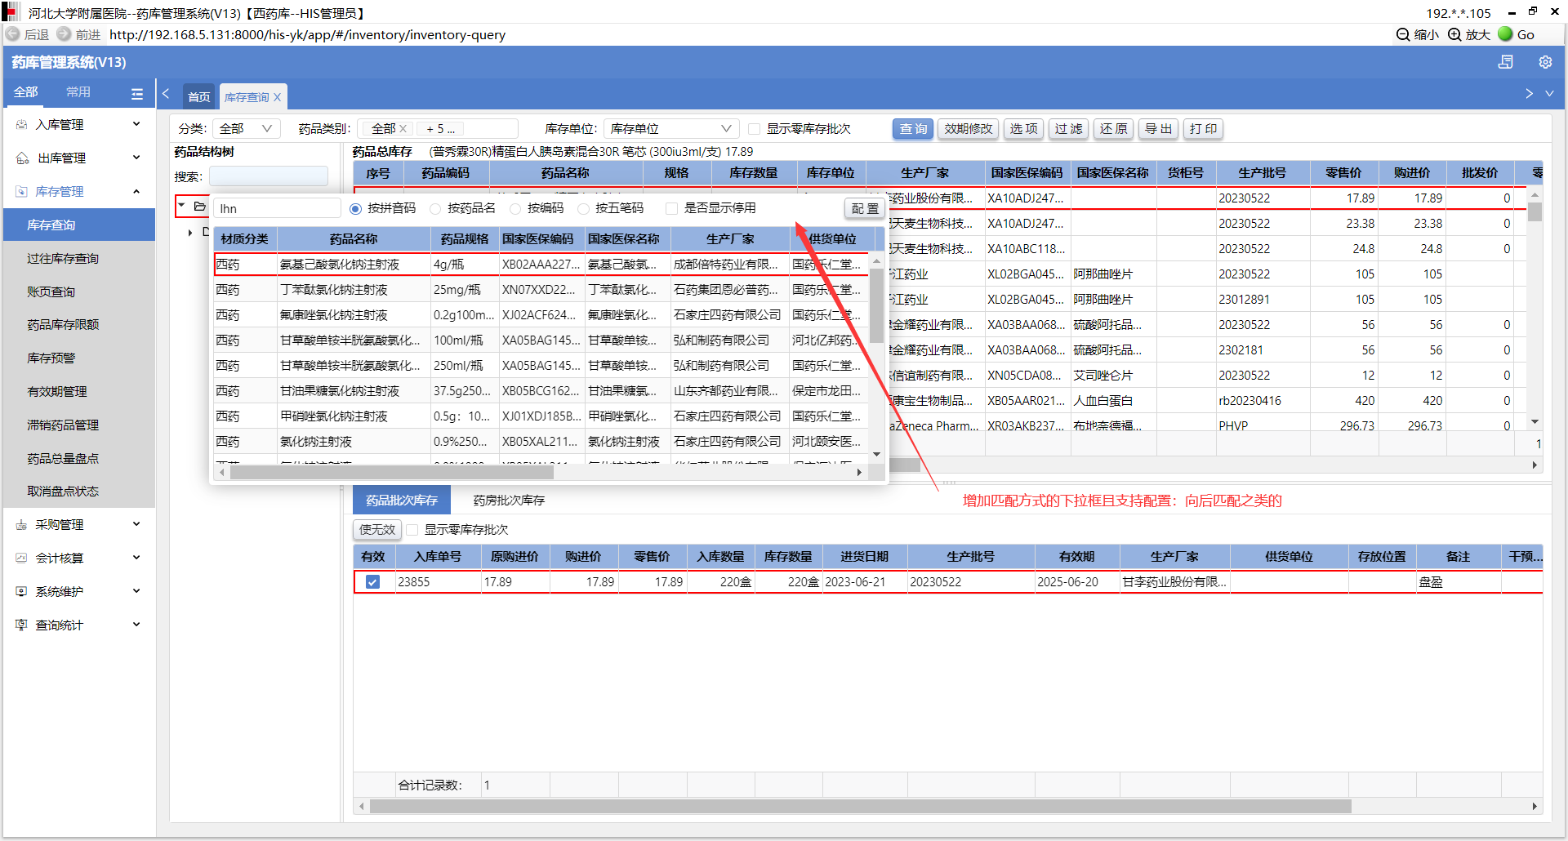This screenshot has height=841, width=1568.
Task: Click the open folder icon in drug tree
Action: pos(199,207)
